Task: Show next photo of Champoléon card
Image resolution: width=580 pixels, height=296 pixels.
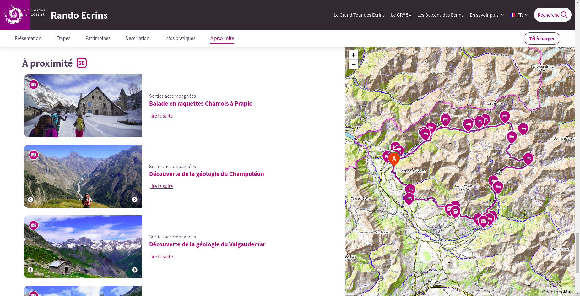Action: tap(135, 200)
